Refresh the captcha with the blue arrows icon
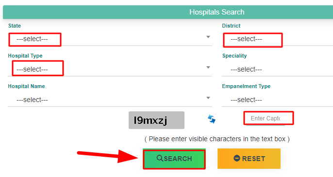 tap(212, 119)
